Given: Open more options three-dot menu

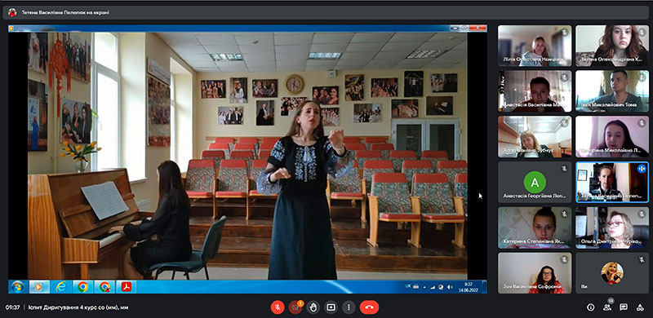Looking at the screenshot, I should (349, 307).
